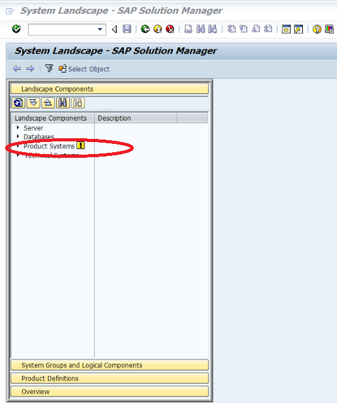337x404 pixels.
Task: Go to last page icon
Action: pos(268,29)
